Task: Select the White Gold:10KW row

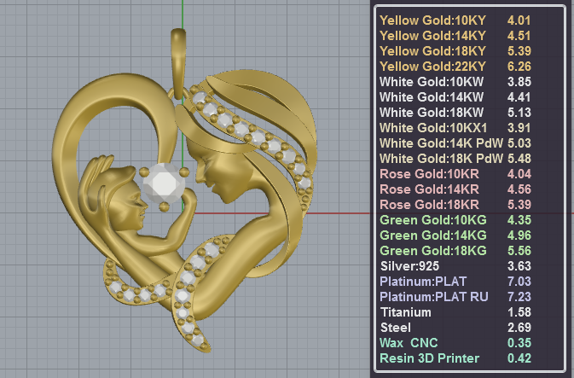Action: click(x=455, y=82)
